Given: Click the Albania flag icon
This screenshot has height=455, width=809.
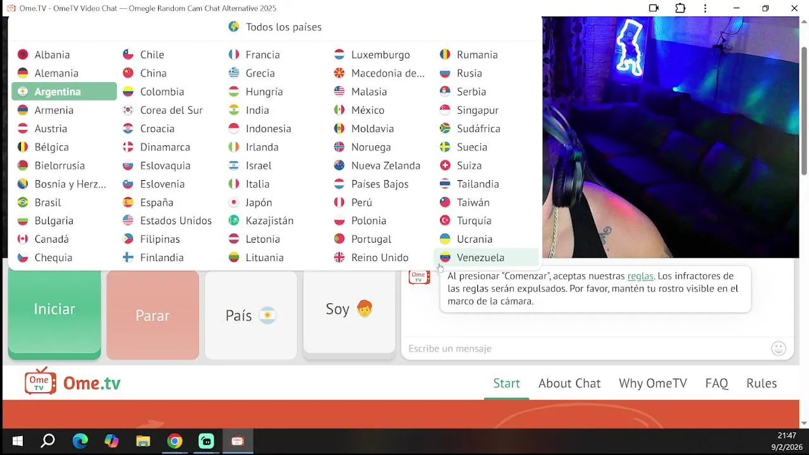Looking at the screenshot, I should [x=23, y=55].
